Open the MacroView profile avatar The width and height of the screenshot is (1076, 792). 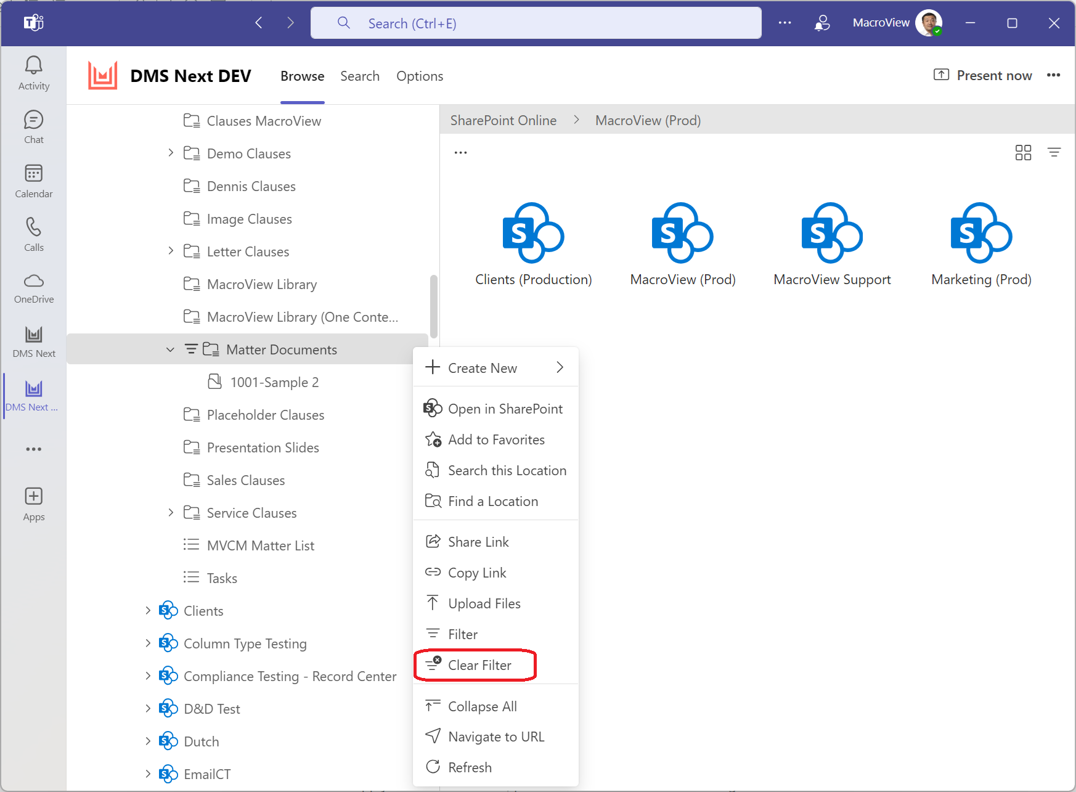tap(928, 23)
